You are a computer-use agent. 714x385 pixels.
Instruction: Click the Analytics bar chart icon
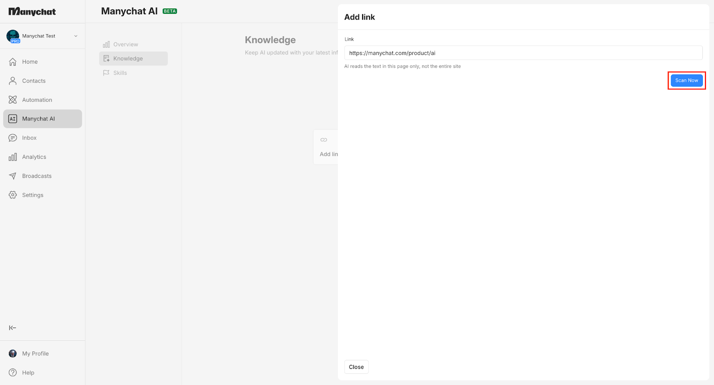pyautogui.click(x=13, y=157)
